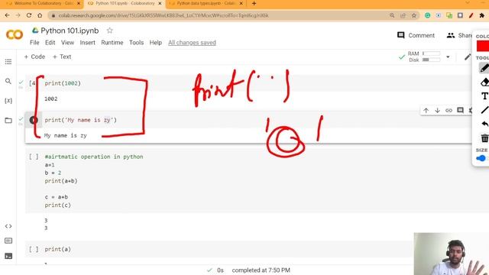This screenshot has height=275, width=489.
Task: Open the View menu
Action: coord(67,43)
